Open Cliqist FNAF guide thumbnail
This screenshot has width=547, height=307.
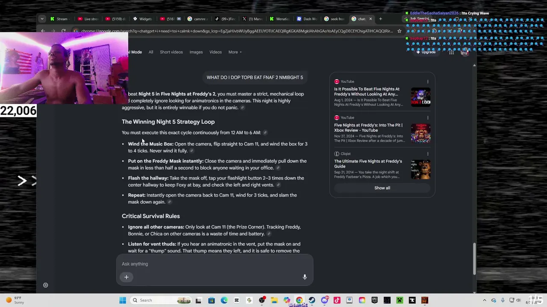pyautogui.click(x=421, y=169)
